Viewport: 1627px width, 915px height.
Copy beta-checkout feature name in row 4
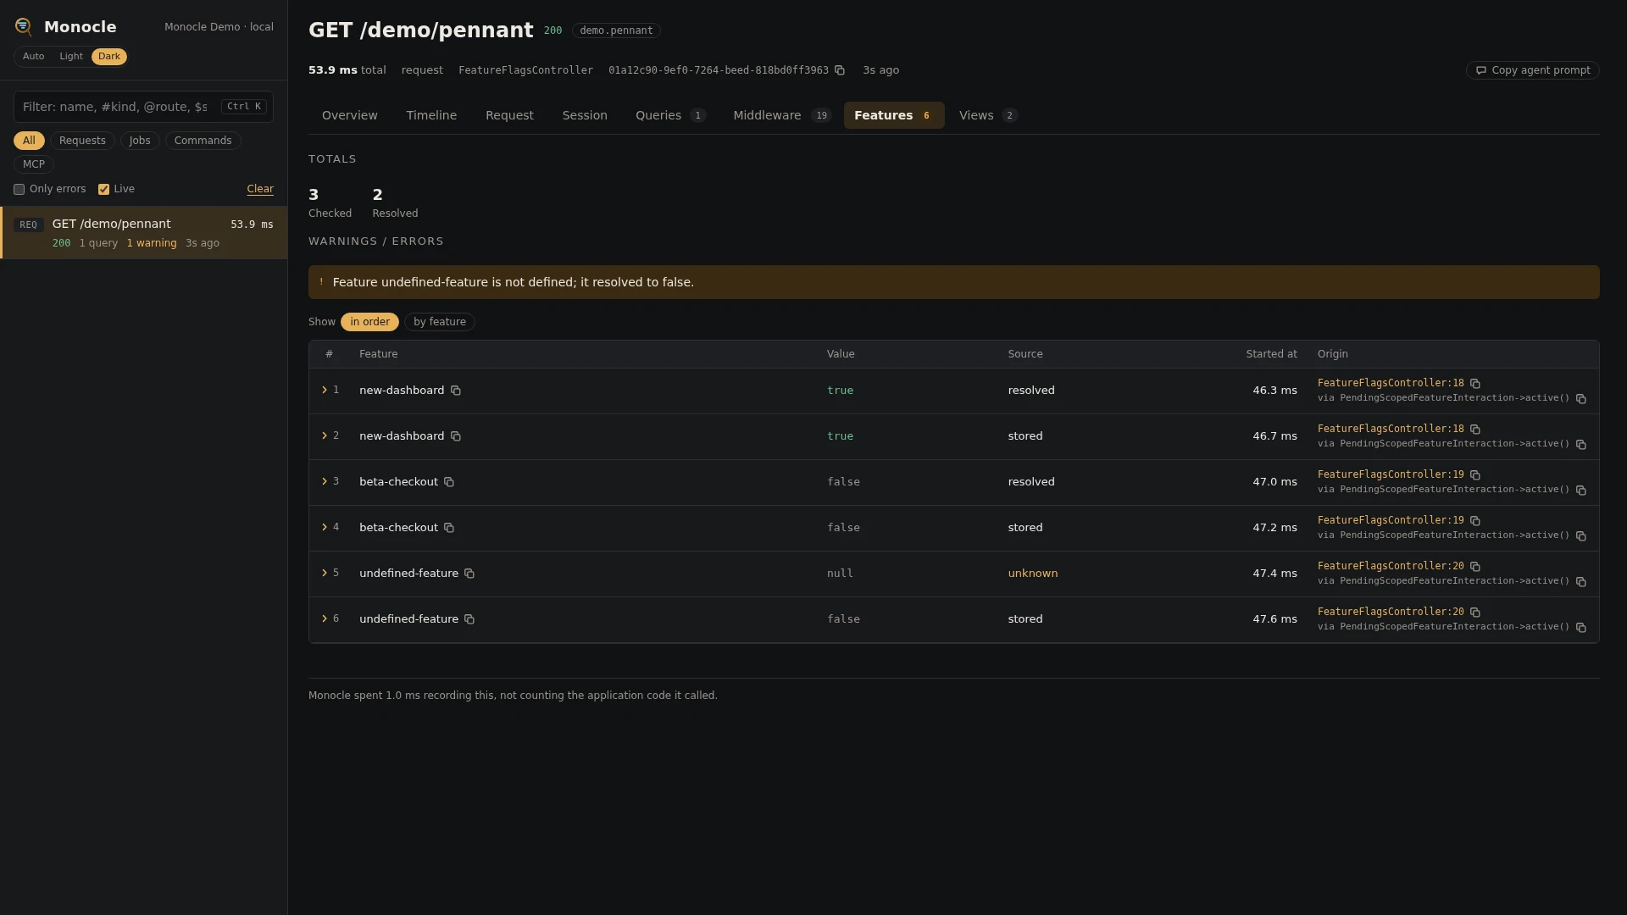point(449,528)
